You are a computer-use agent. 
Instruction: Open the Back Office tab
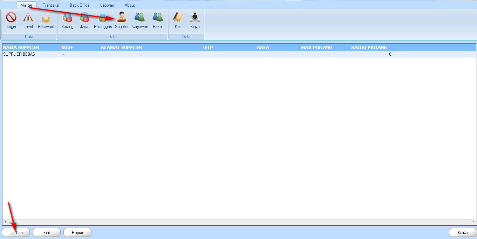click(x=80, y=5)
